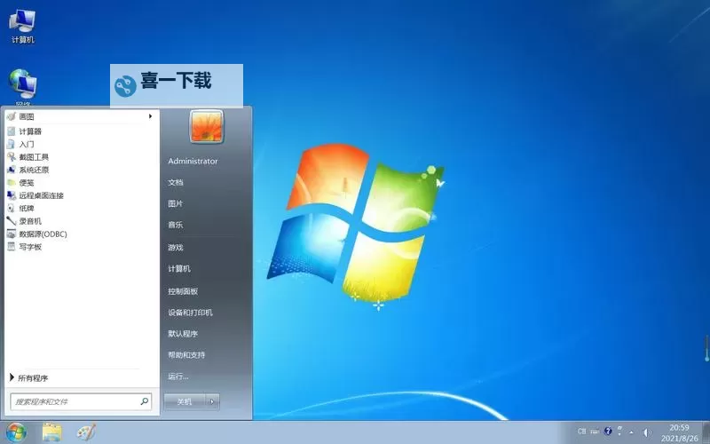Open the 录音机 sound recorder icon
The width and height of the screenshot is (710, 444).
click(x=12, y=221)
